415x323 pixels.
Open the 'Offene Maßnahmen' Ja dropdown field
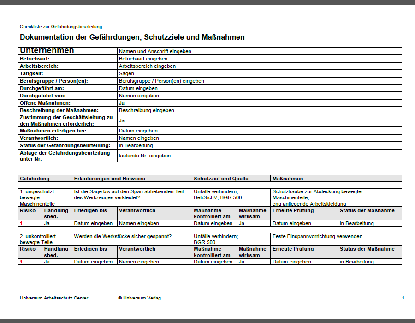[259, 103]
